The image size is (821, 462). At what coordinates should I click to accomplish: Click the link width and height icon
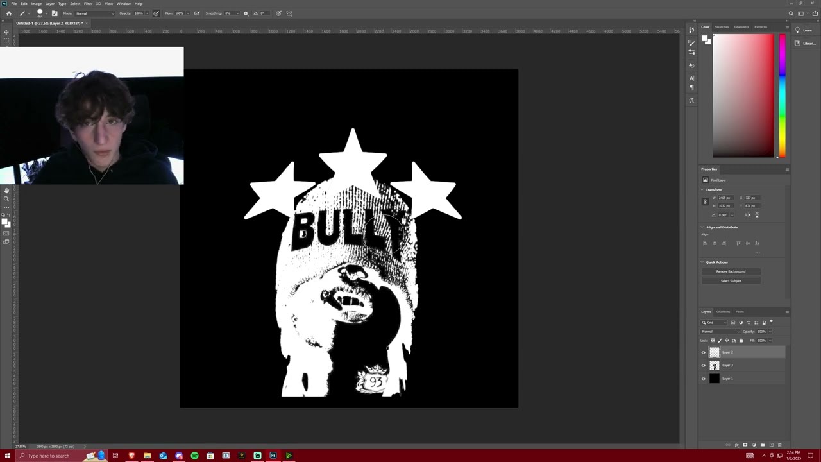[x=706, y=201]
